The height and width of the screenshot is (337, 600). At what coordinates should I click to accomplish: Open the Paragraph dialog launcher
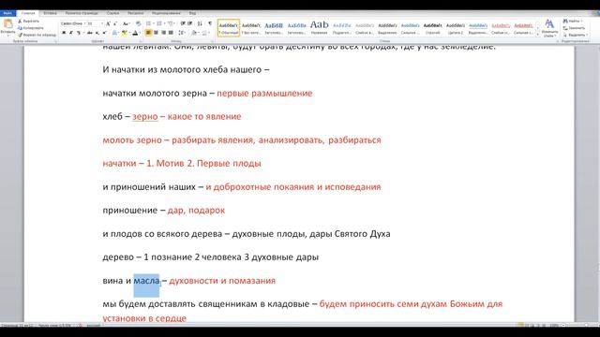[213, 41]
